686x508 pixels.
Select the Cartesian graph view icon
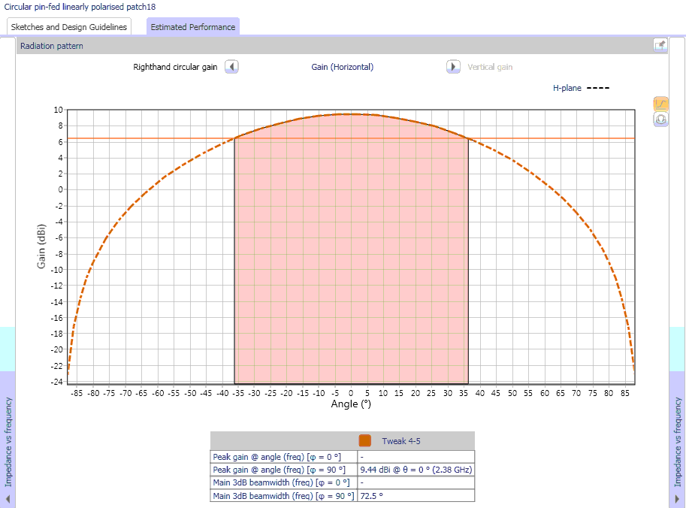point(661,104)
